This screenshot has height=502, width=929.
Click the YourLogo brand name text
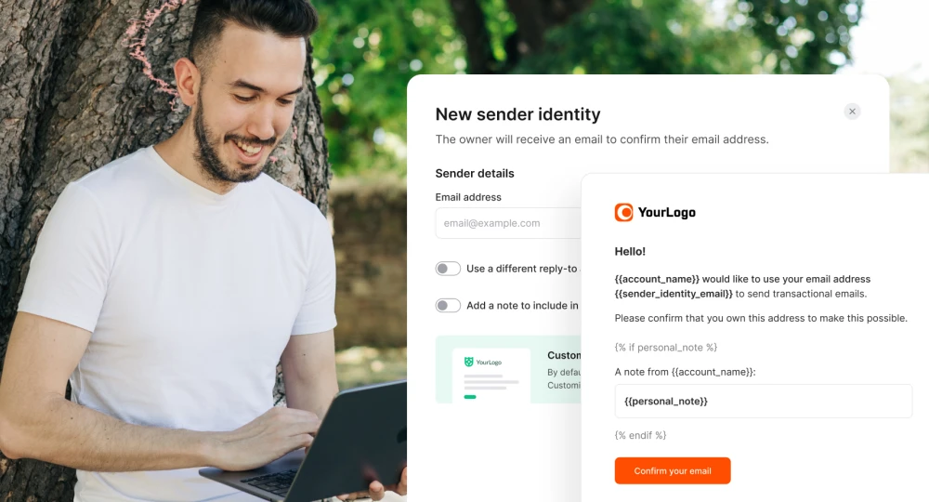666,212
